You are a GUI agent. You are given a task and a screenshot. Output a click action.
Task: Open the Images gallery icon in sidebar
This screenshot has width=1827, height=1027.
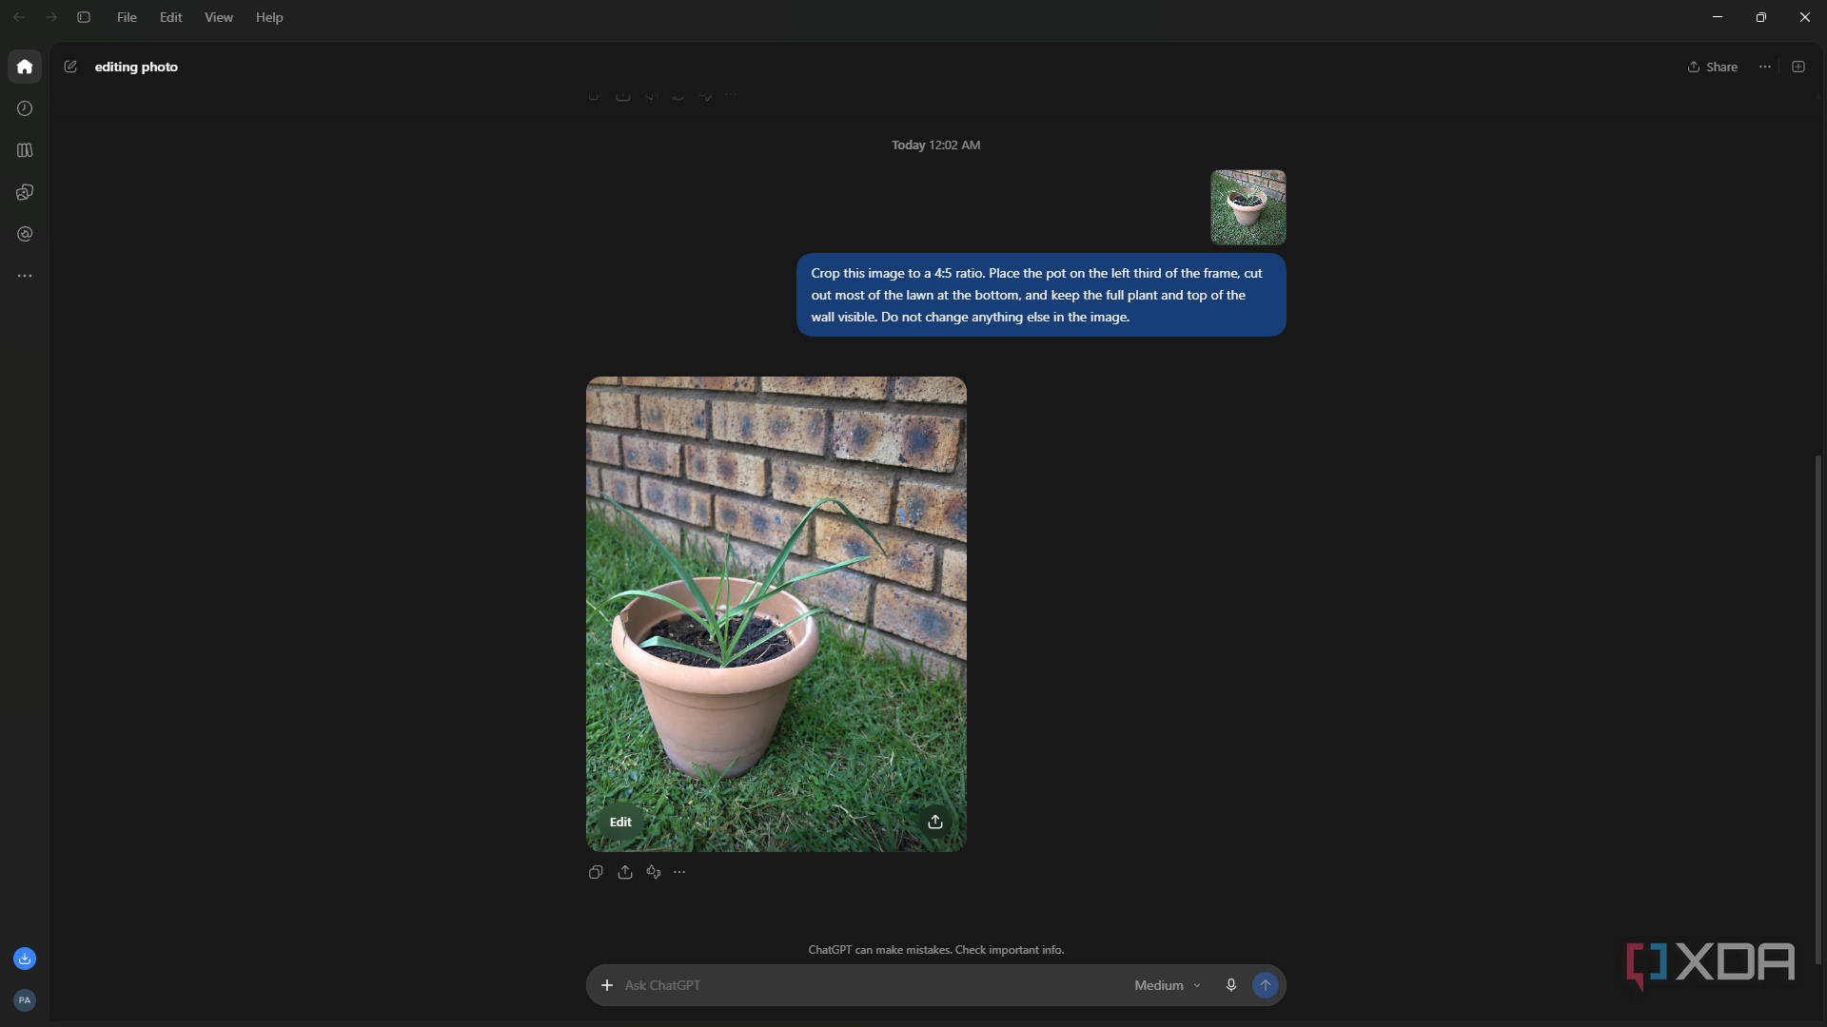[x=25, y=192]
